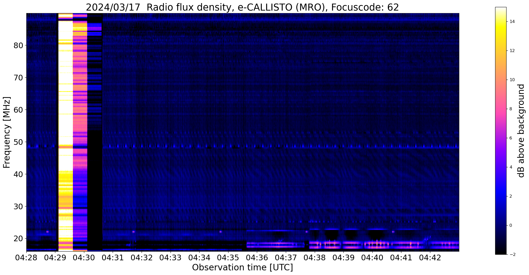This screenshot has height=275, width=529.
Task: Click the 60 MHz frequency tick label
Action: (18, 110)
